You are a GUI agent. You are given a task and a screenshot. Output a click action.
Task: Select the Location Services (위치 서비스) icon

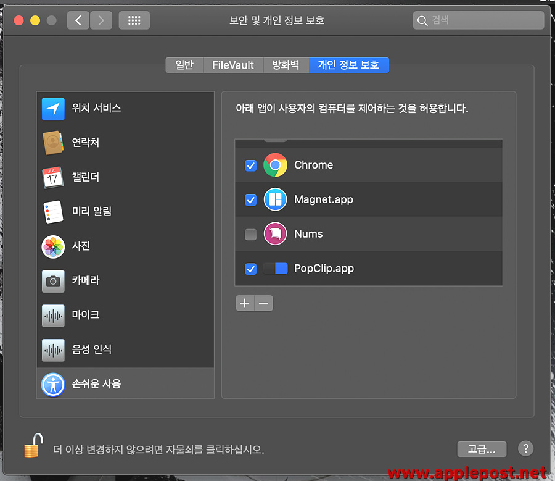coord(53,109)
